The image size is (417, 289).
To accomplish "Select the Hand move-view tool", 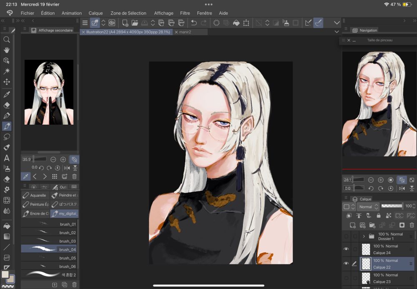I will click(x=7, y=50).
